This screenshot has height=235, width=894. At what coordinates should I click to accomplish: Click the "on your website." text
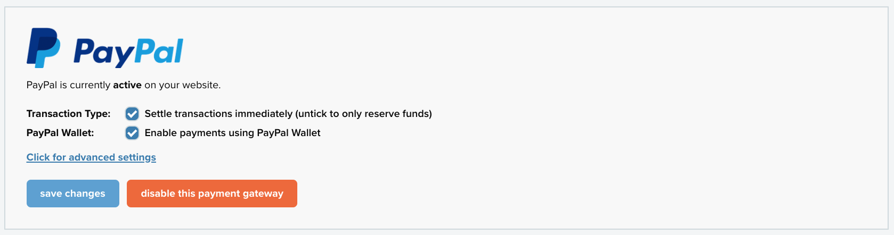(x=183, y=85)
